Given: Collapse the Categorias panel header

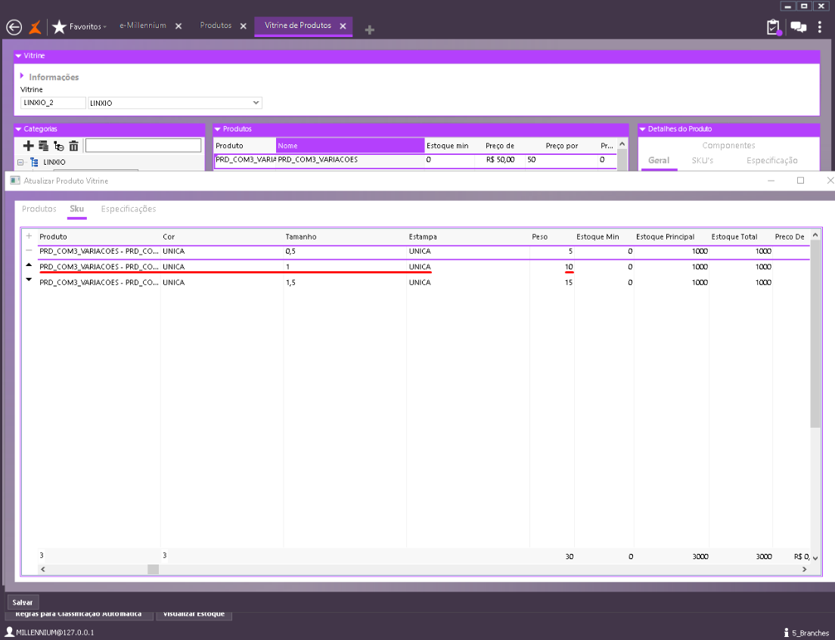Looking at the screenshot, I should point(19,129).
